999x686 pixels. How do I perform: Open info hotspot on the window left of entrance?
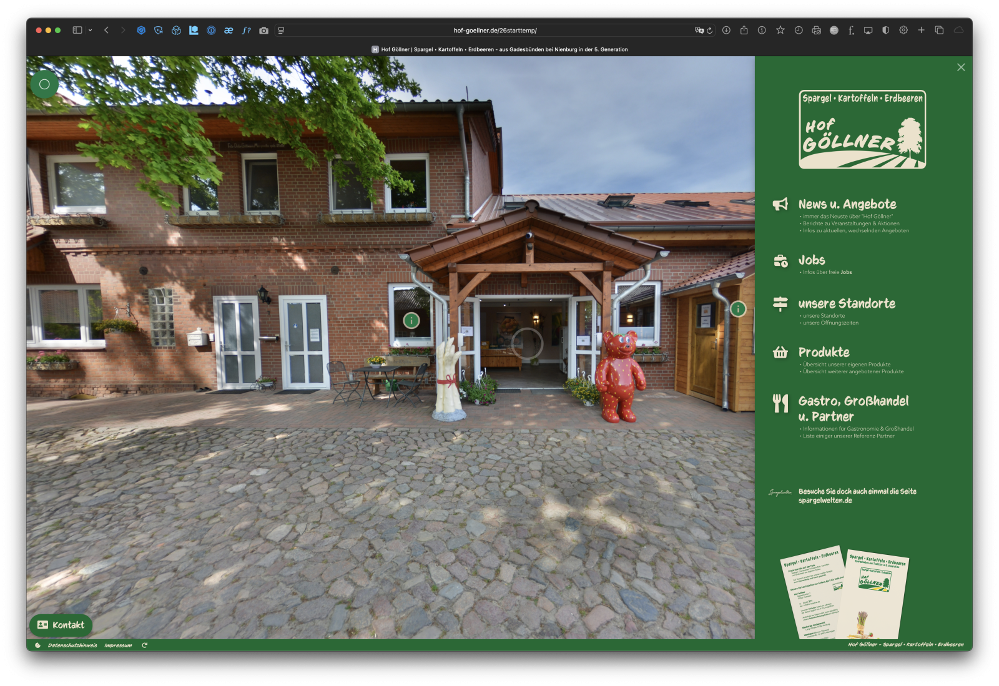[x=411, y=321]
